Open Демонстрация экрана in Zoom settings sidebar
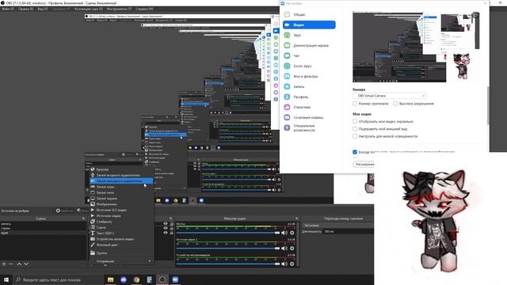This screenshot has width=507, height=285. [x=309, y=45]
